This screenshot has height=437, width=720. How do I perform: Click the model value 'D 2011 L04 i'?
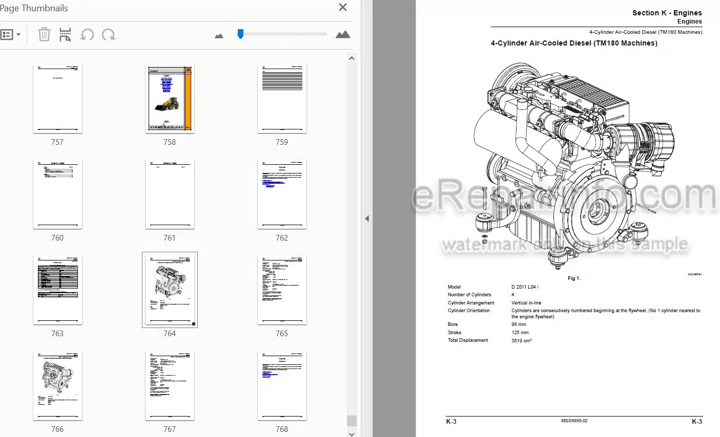point(525,287)
